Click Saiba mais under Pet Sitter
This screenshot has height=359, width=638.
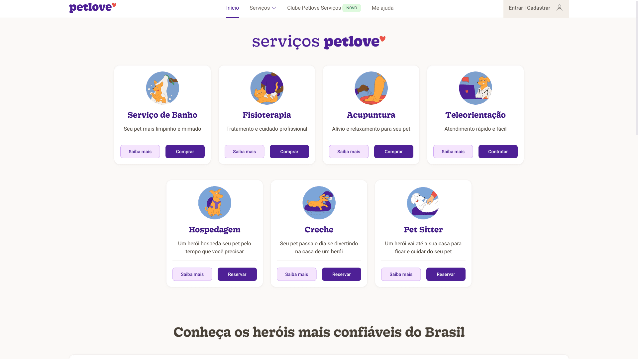[401, 274]
